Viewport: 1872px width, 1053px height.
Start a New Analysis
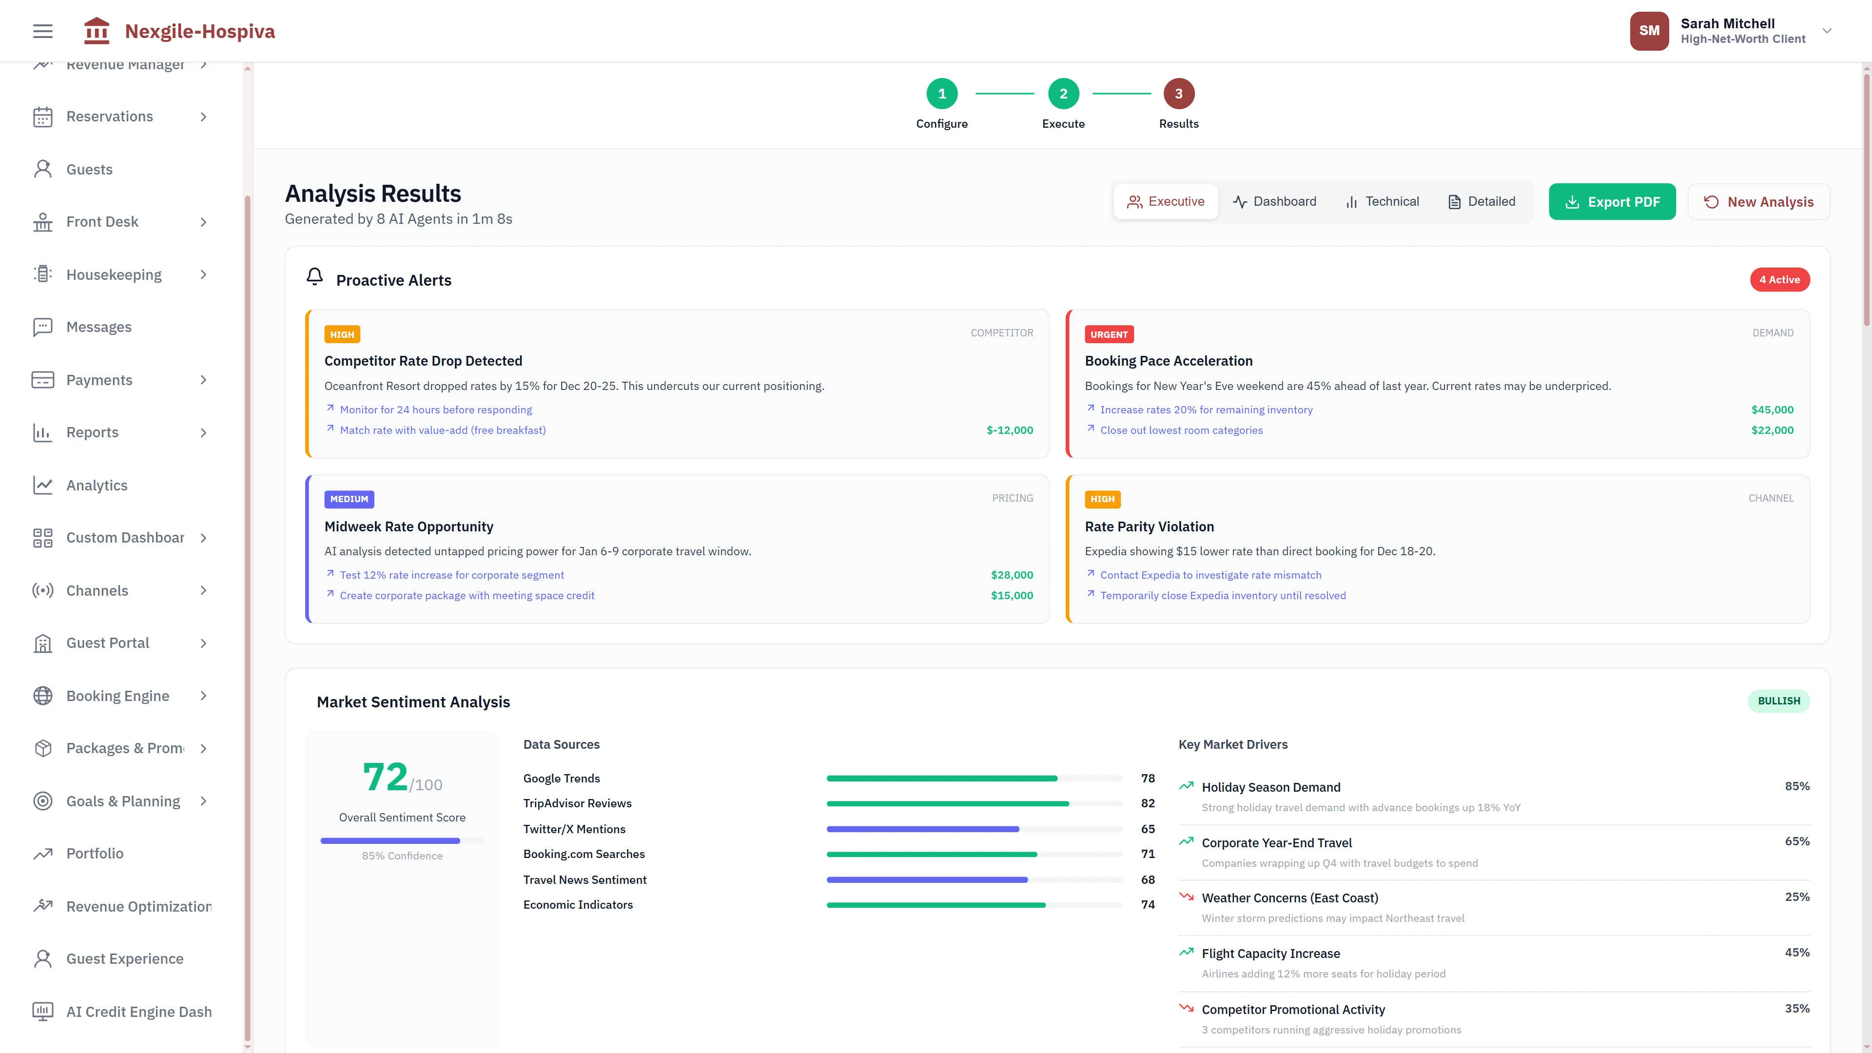[1759, 201]
